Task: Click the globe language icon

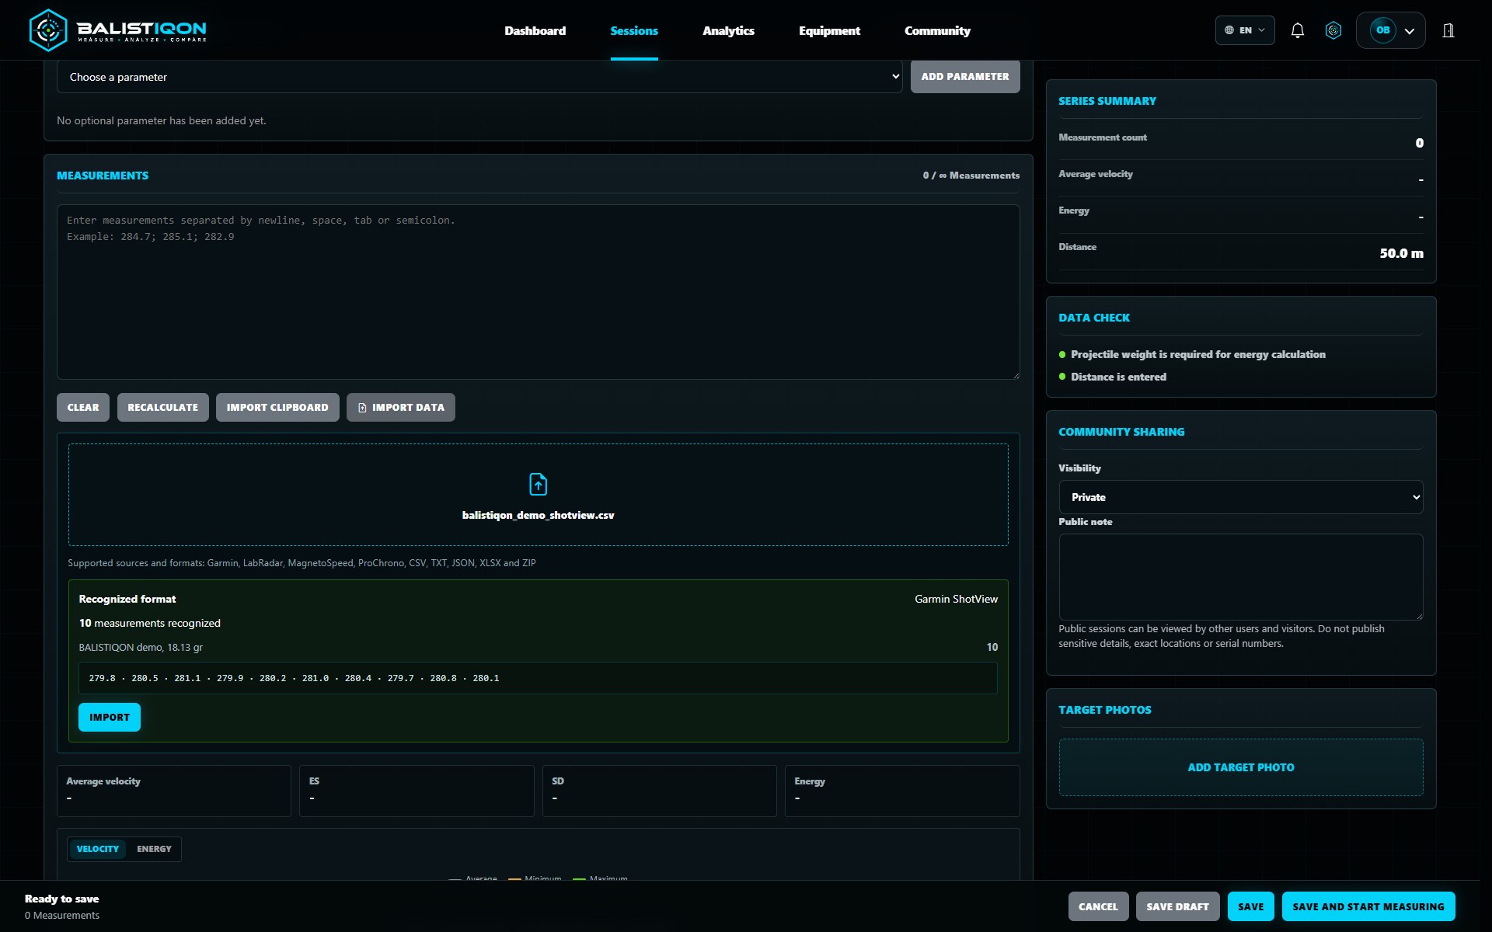Action: [x=1229, y=30]
